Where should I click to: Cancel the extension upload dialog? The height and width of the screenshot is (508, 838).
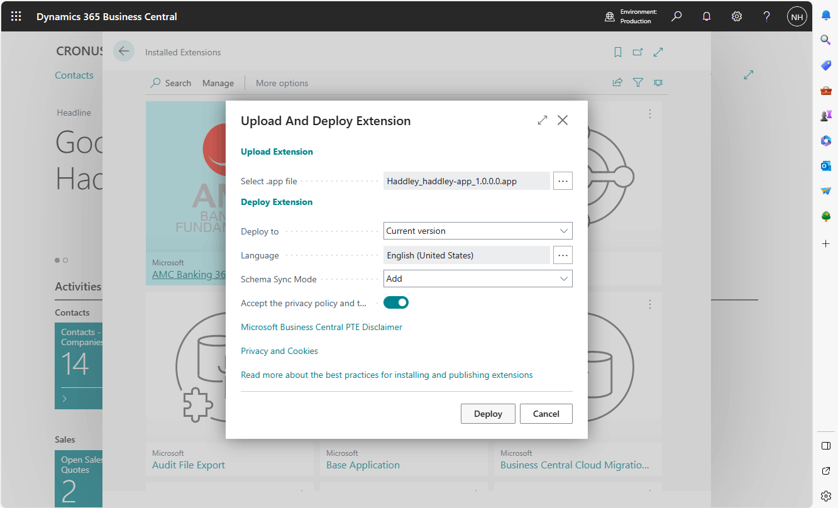point(546,414)
